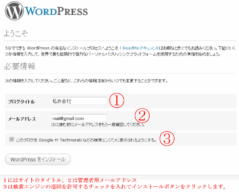Viewport: 239px width, 192px height.
Task: Open the ReadMe ドキュメント link
Action: [x=141, y=48]
